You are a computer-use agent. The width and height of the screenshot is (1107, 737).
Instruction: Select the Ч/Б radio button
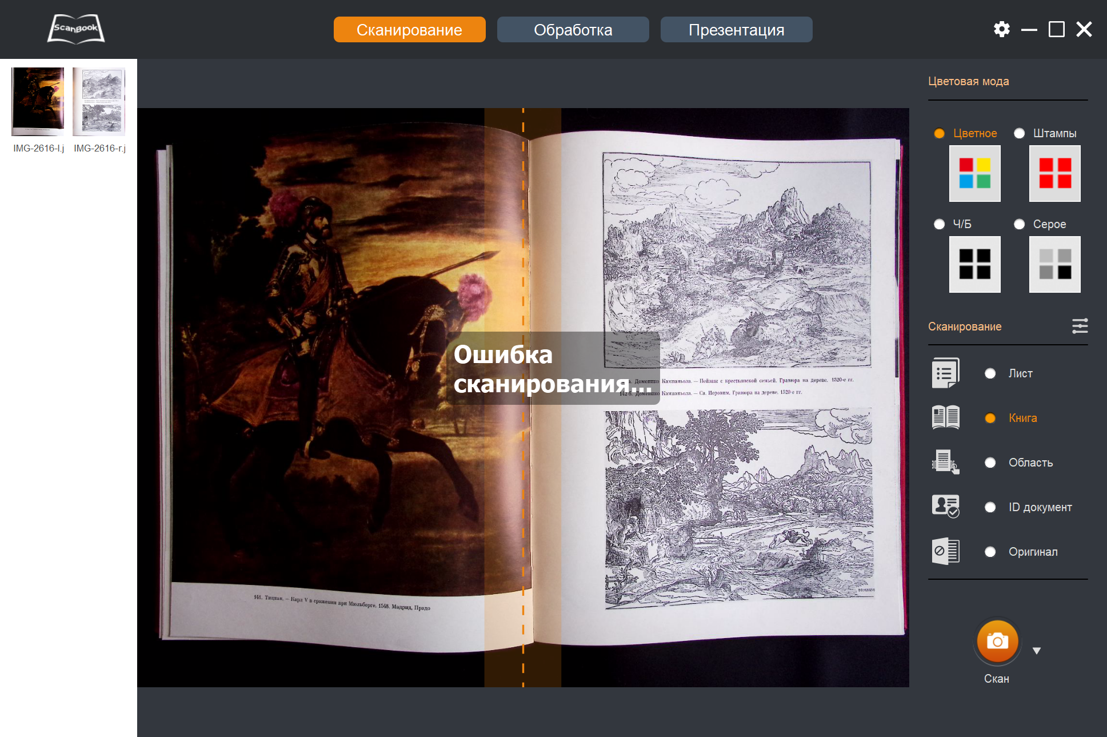[939, 224]
